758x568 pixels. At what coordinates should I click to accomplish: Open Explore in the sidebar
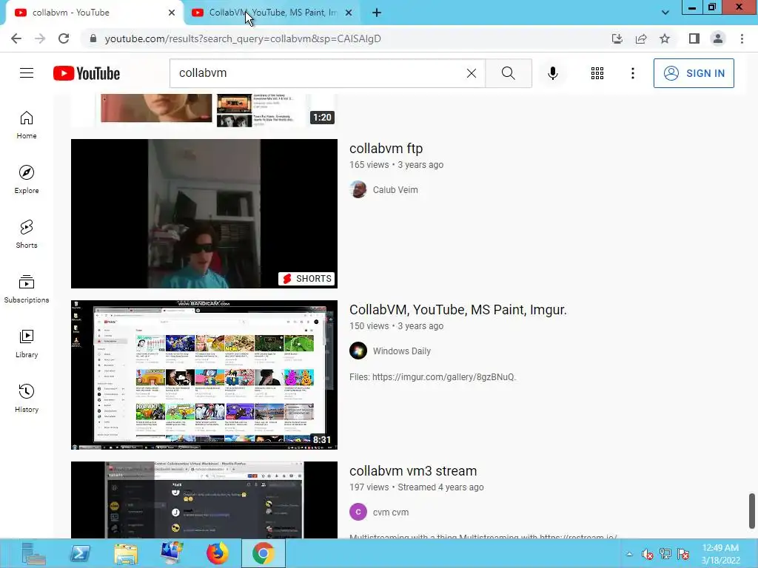[27, 180]
